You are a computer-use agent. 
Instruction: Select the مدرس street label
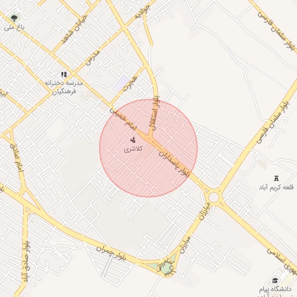coord(93,58)
